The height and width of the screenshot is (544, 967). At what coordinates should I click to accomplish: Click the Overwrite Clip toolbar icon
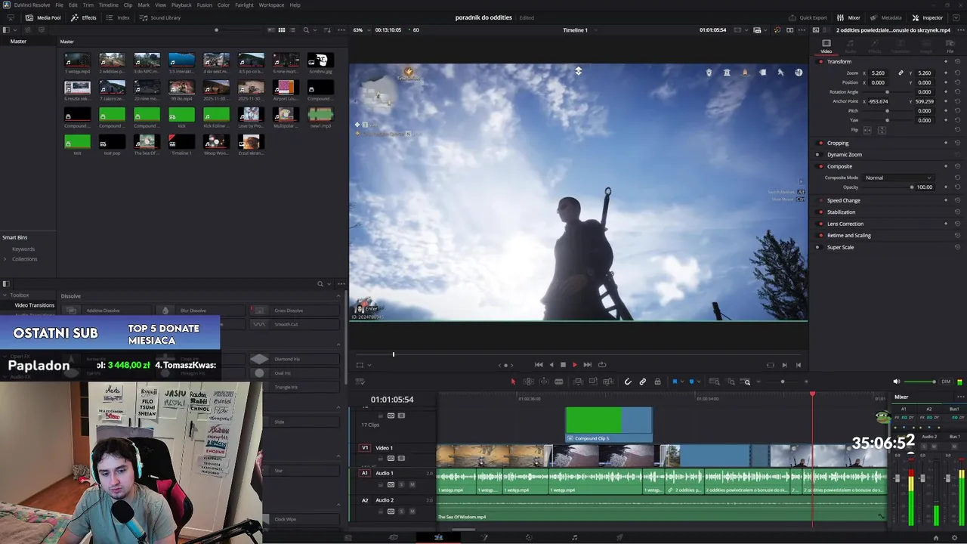click(x=593, y=382)
